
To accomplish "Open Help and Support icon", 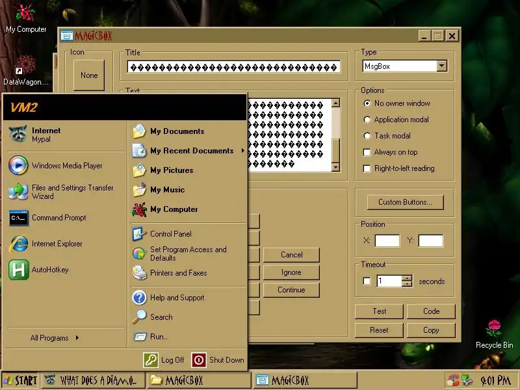I will tap(139, 298).
